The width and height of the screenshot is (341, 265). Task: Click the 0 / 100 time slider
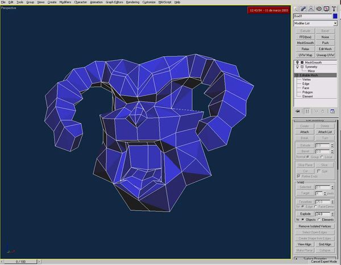pos(20,262)
